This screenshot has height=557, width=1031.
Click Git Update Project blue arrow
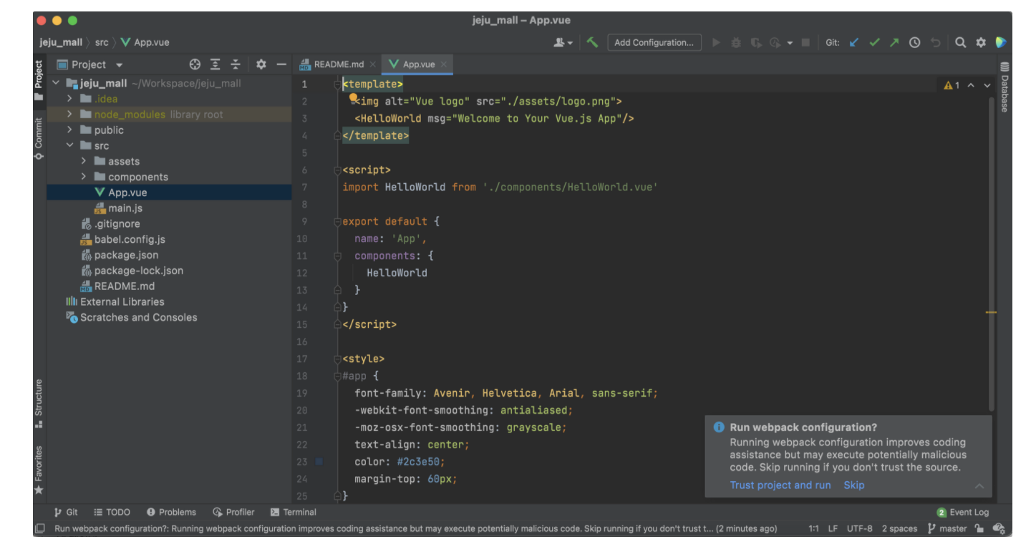tap(853, 43)
